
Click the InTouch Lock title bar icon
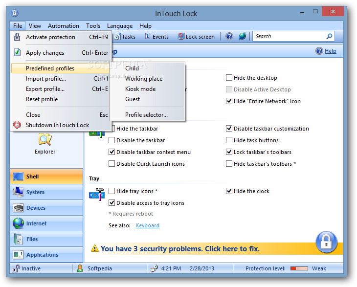click(15, 13)
